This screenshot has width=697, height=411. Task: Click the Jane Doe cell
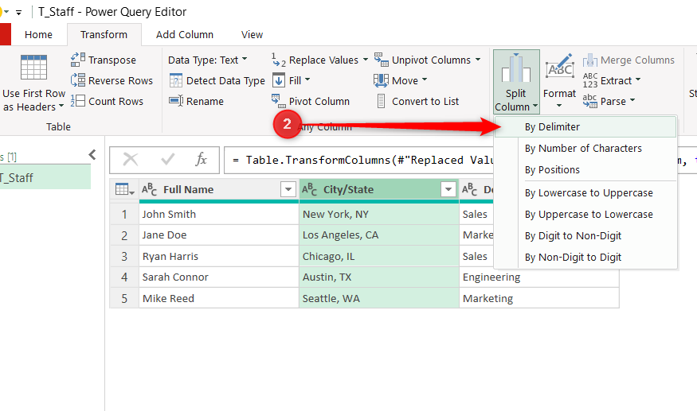(219, 235)
